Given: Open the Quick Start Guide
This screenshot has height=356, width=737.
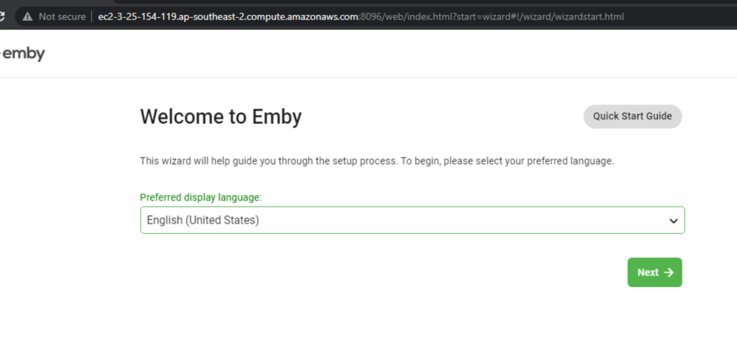Looking at the screenshot, I should 632,116.
